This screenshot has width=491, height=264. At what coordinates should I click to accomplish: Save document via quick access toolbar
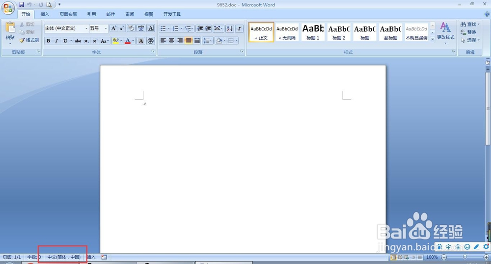click(21, 5)
